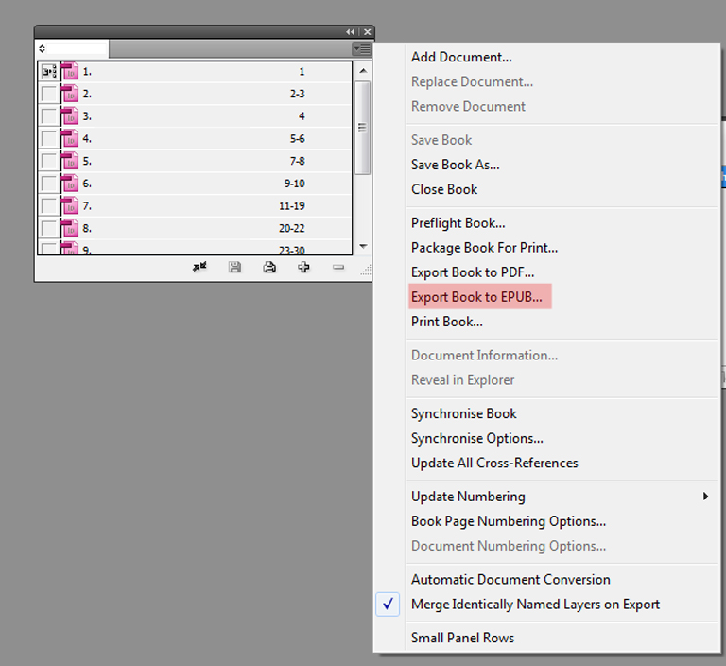The width and height of the screenshot is (726, 666).
Task: Click the panel tab cycle arrows
Action: [x=43, y=48]
